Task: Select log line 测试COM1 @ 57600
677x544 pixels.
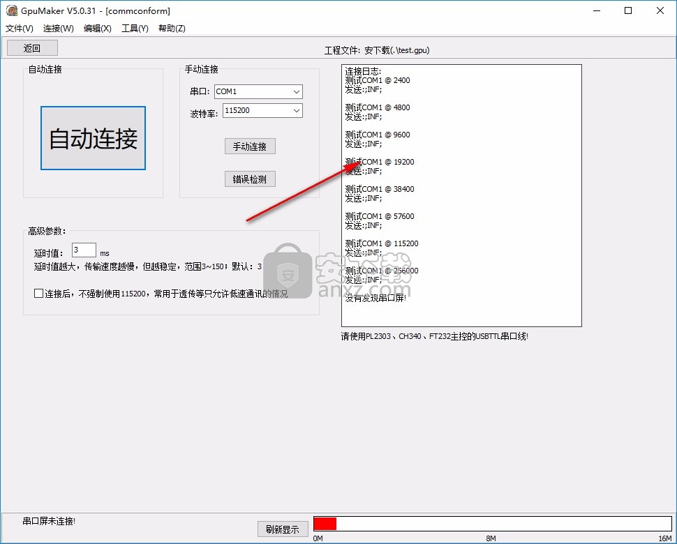Action: pyautogui.click(x=380, y=216)
